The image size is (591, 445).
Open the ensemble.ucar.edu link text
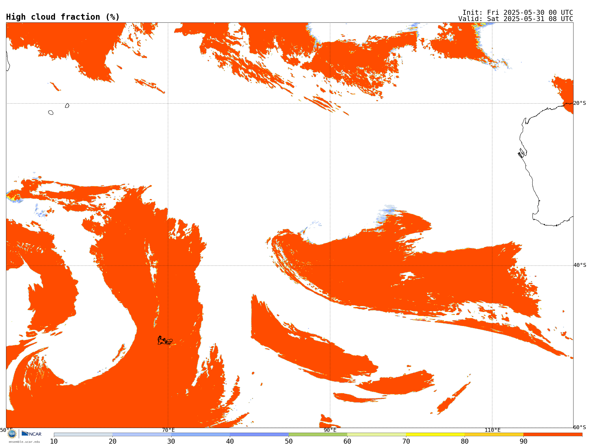[x=24, y=442]
